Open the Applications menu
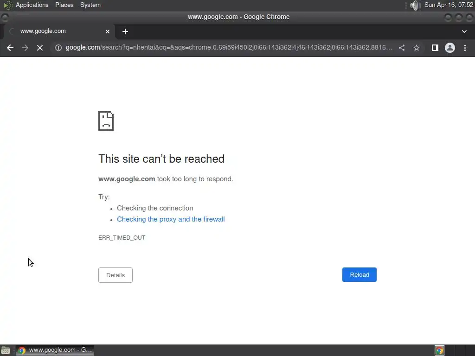The image size is (475, 356). [x=32, y=5]
